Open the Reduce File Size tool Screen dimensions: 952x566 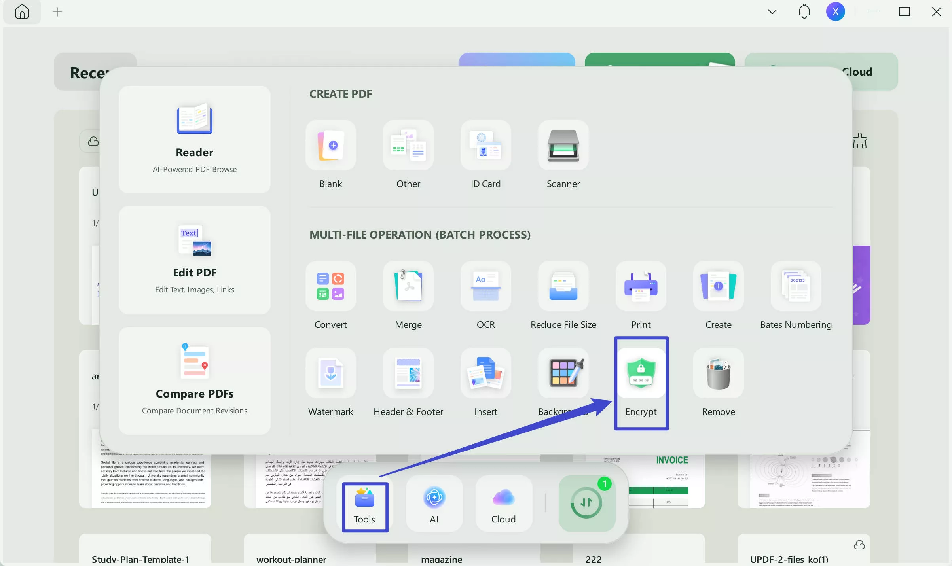tap(563, 286)
